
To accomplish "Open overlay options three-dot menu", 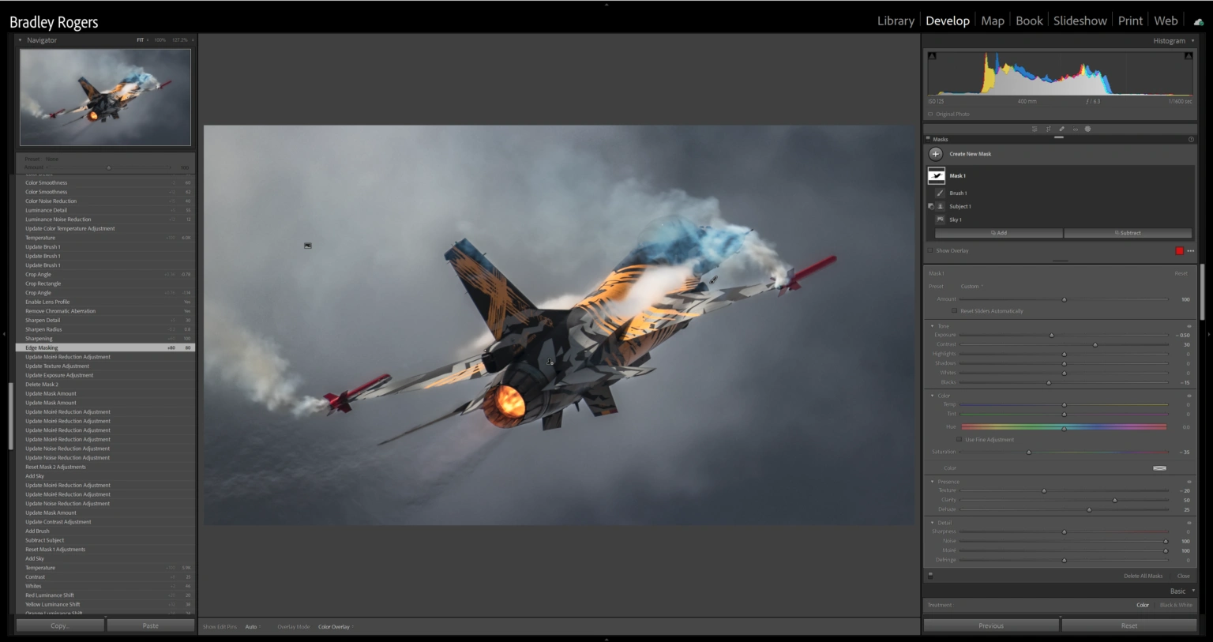I will [1191, 251].
